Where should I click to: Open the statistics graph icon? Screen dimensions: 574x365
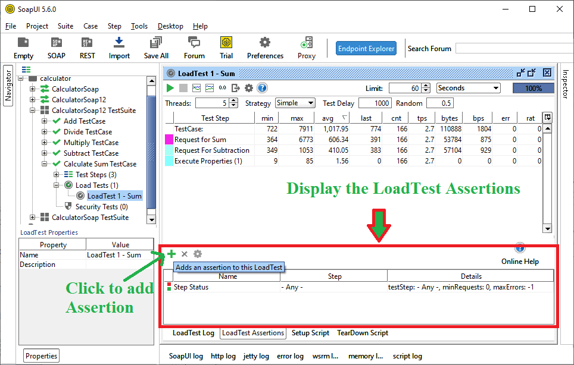coord(196,88)
